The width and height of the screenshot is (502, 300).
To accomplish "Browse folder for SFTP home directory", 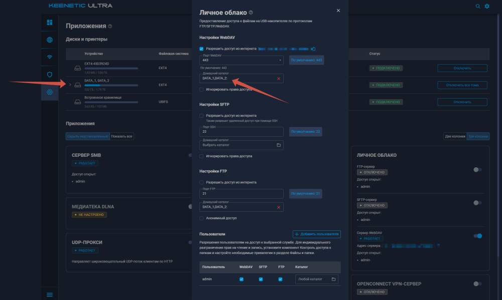I will [x=279, y=145].
